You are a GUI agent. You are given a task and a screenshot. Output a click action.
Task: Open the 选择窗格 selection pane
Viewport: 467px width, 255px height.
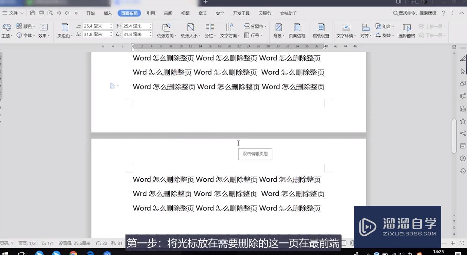click(x=407, y=30)
